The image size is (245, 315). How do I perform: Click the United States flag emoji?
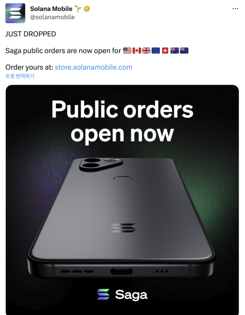127,50
